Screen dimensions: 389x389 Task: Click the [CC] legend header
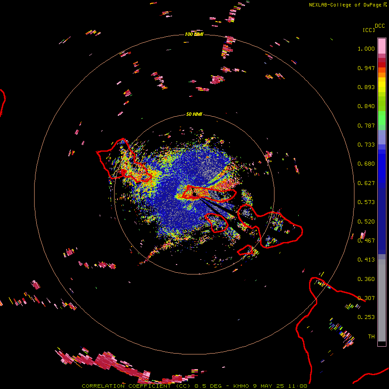pos(369,30)
